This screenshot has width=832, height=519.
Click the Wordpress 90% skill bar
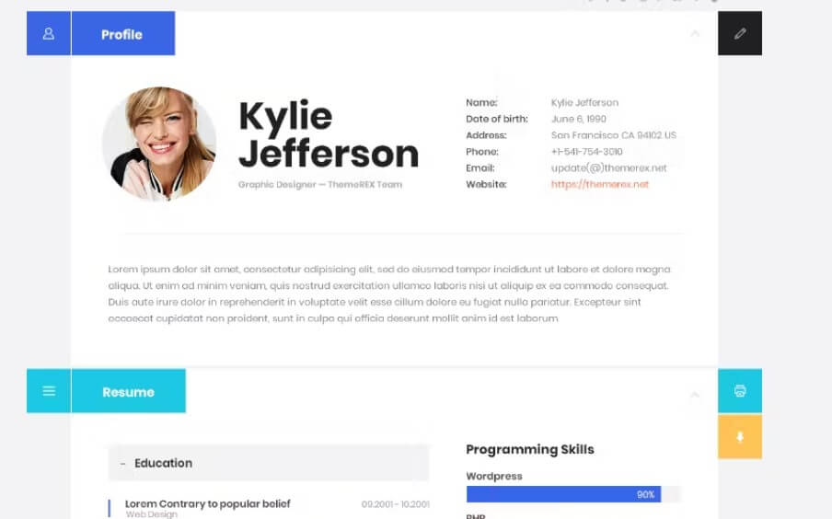(573, 494)
